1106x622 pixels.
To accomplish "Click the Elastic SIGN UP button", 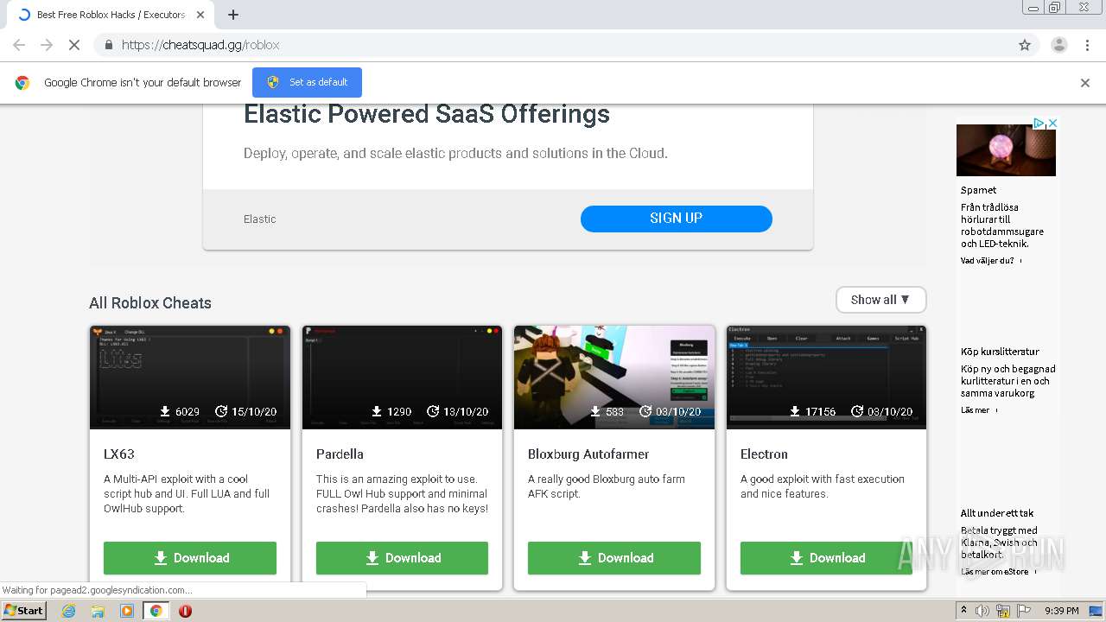I will (676, 219).
